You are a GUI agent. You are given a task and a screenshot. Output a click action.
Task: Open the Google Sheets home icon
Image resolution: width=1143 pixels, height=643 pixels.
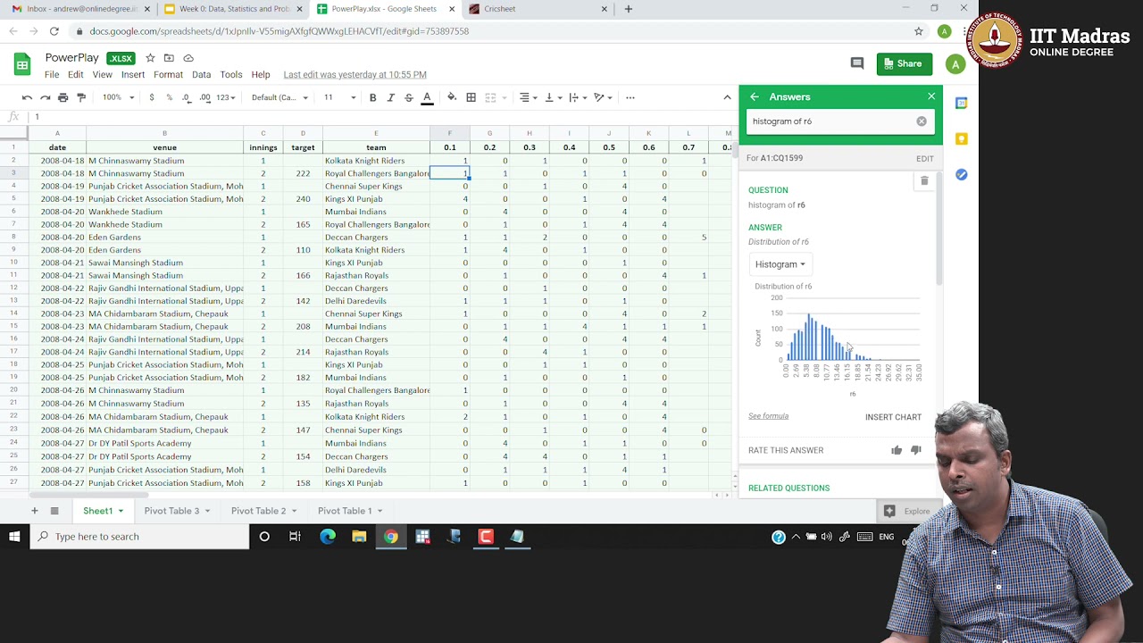click(22, 64)
